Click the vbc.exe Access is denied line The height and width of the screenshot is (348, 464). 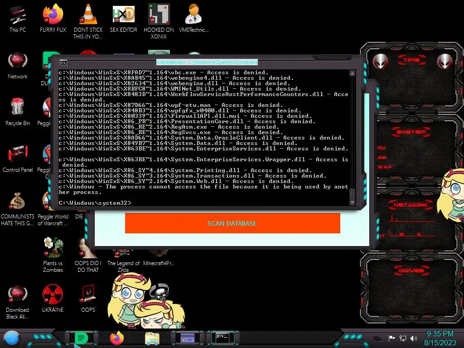click(163, 72)
